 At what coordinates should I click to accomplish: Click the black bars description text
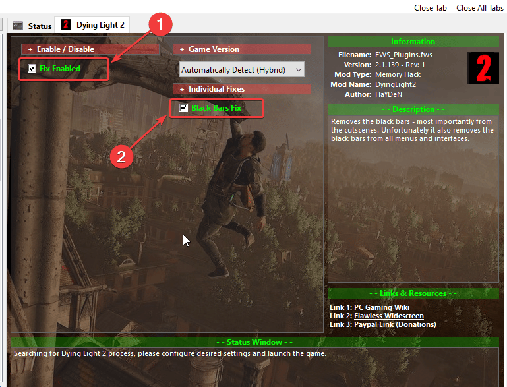point(412,130)
